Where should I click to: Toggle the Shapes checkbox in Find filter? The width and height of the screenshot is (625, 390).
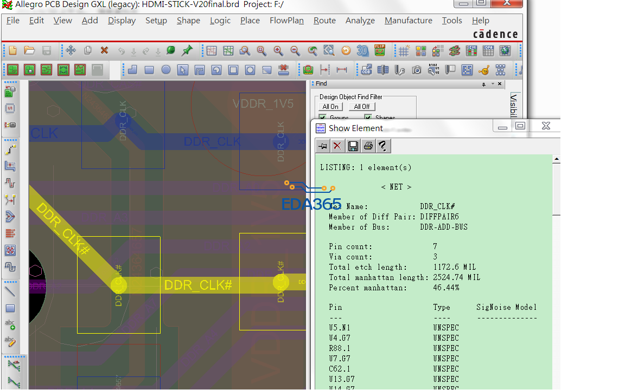368,118
